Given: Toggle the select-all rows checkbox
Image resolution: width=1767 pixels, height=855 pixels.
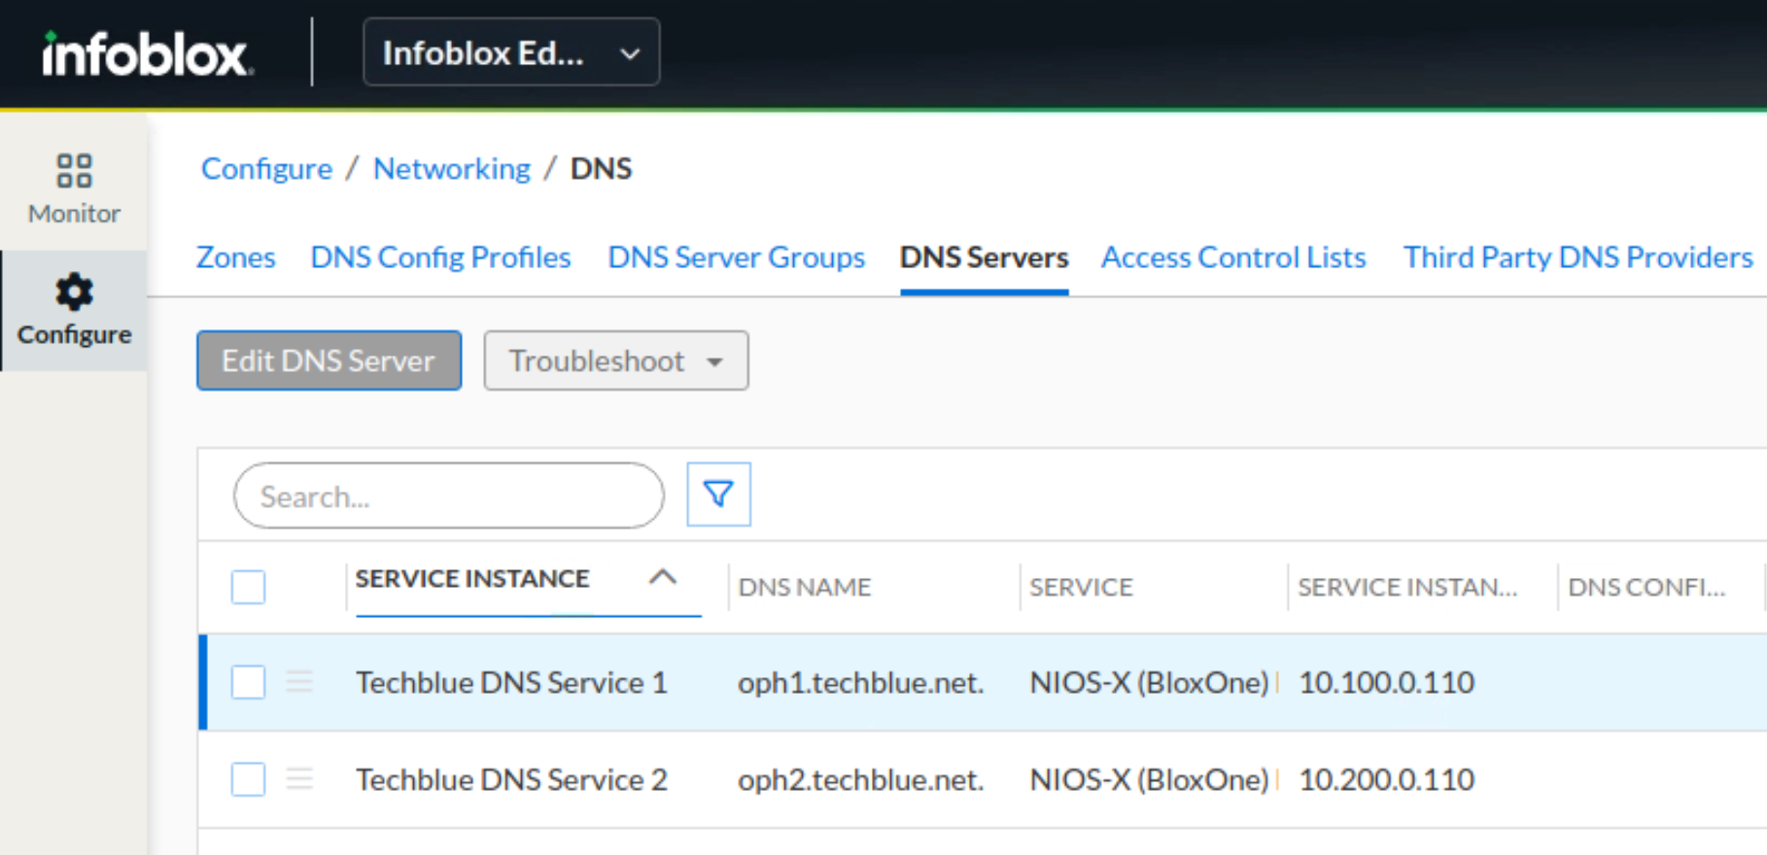Looking at the screenshot, I should (249, 587).
